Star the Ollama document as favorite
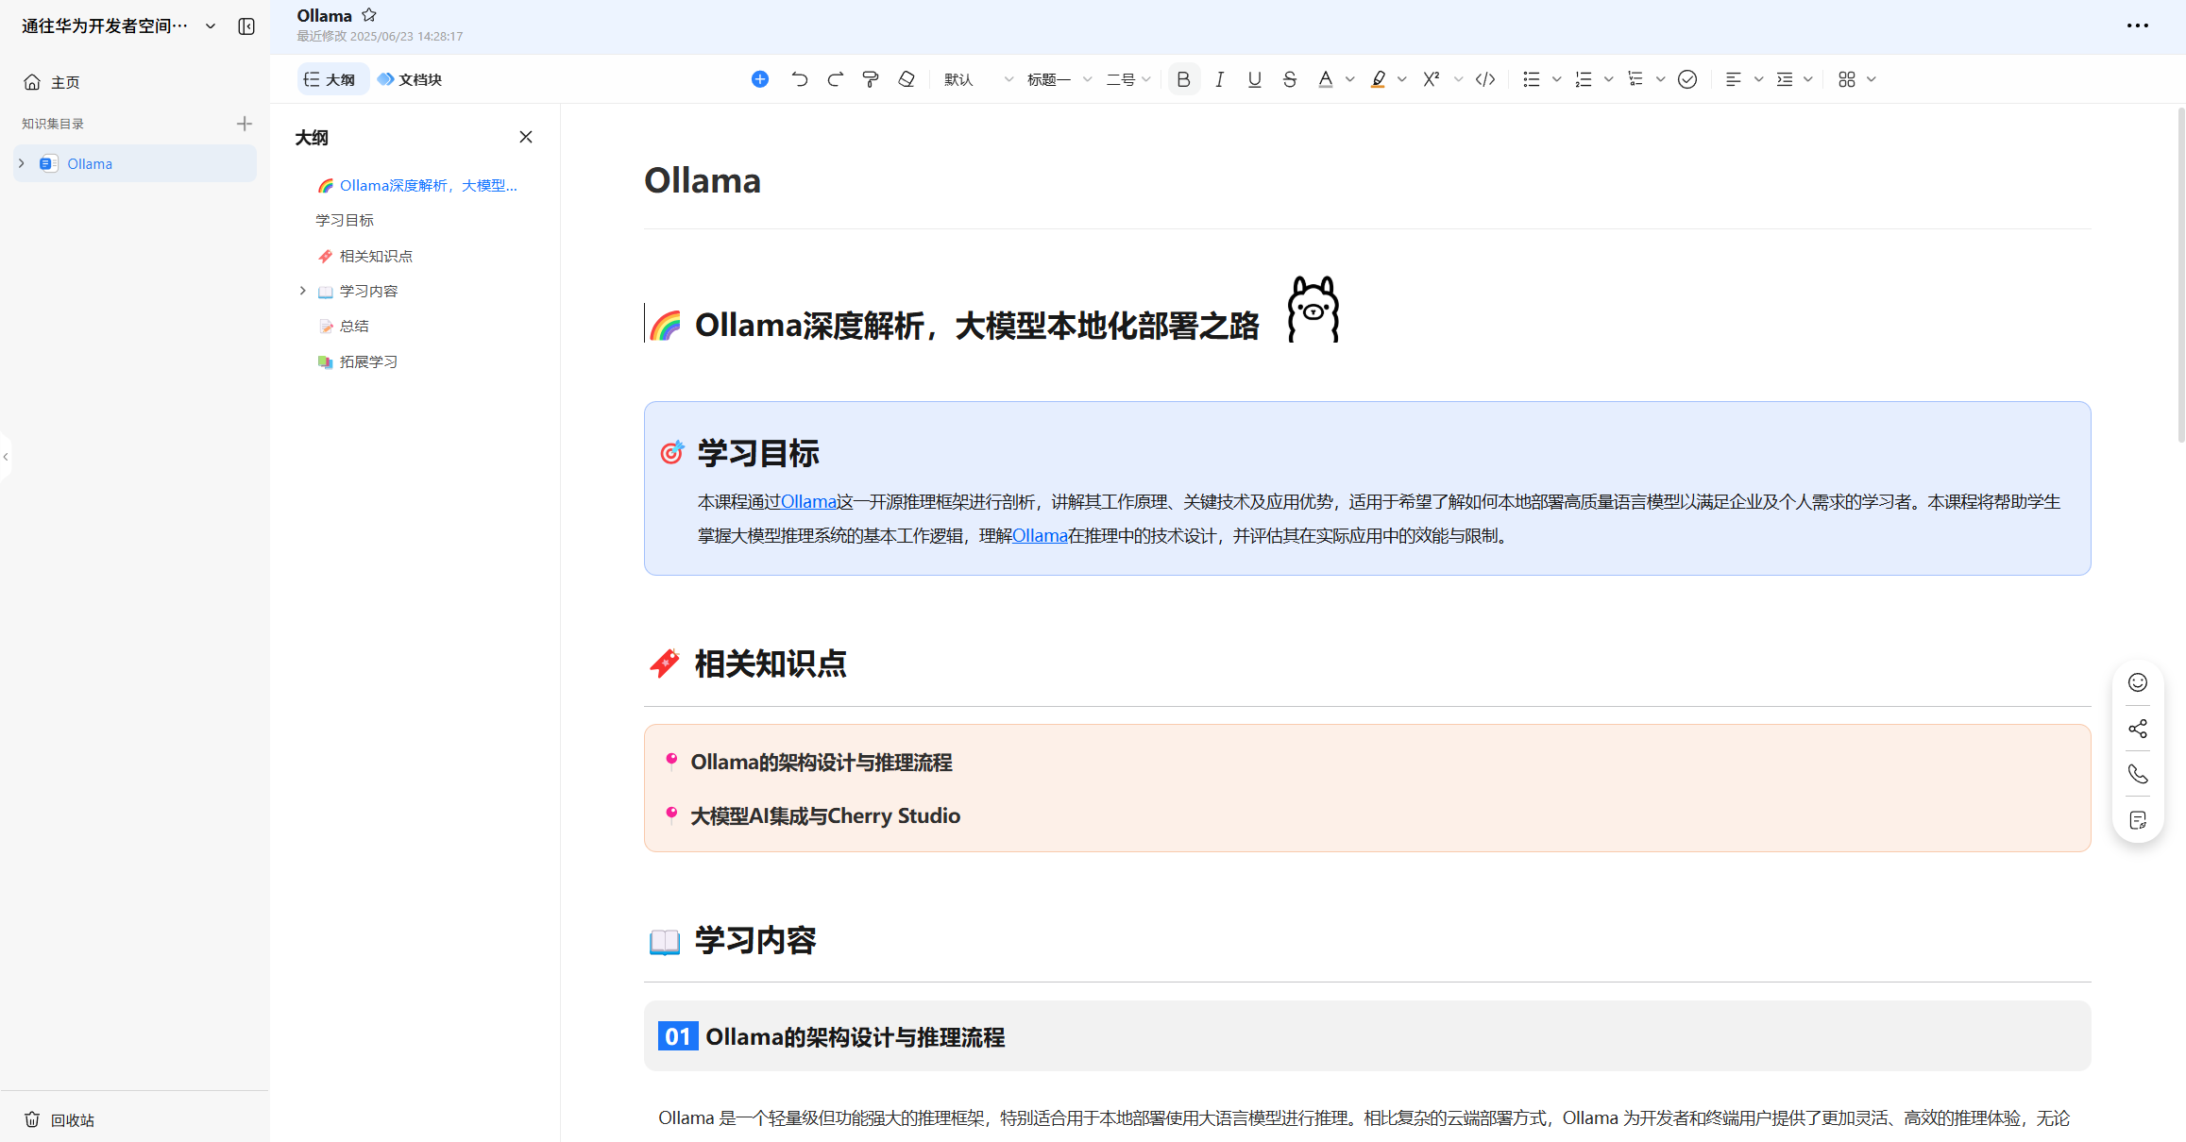The image size is (2186, 1142). (x=369, y=15)
